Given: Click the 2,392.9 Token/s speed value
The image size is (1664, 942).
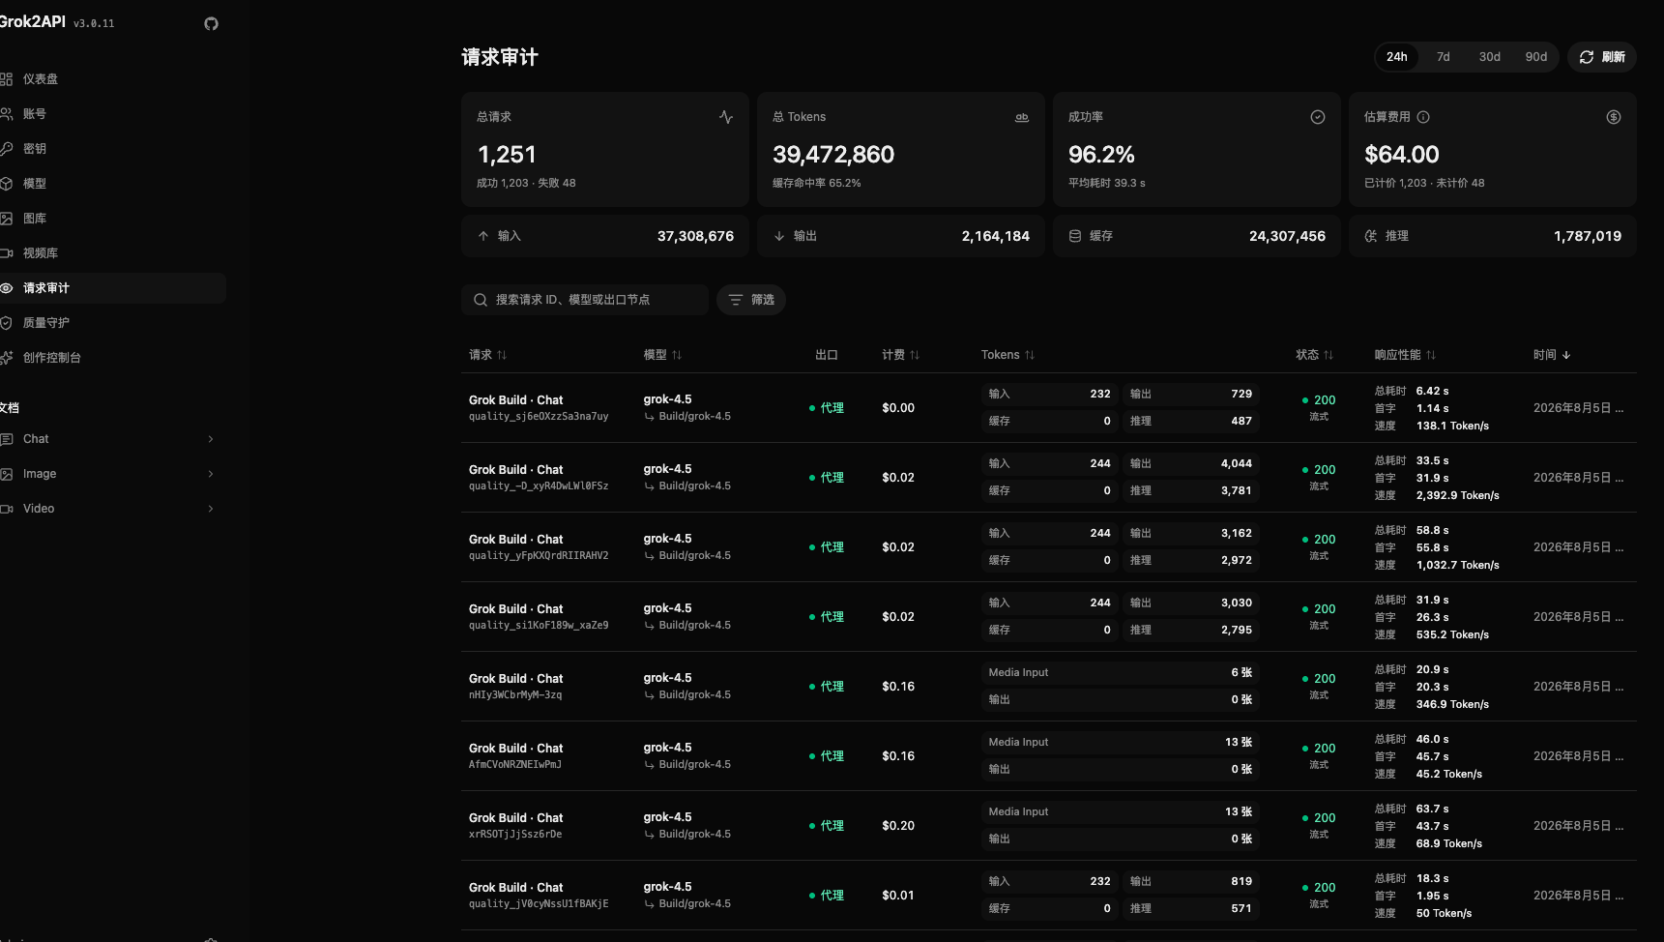Looking at the screenshot, I should pyautogui.click(x=1458, y=495).
